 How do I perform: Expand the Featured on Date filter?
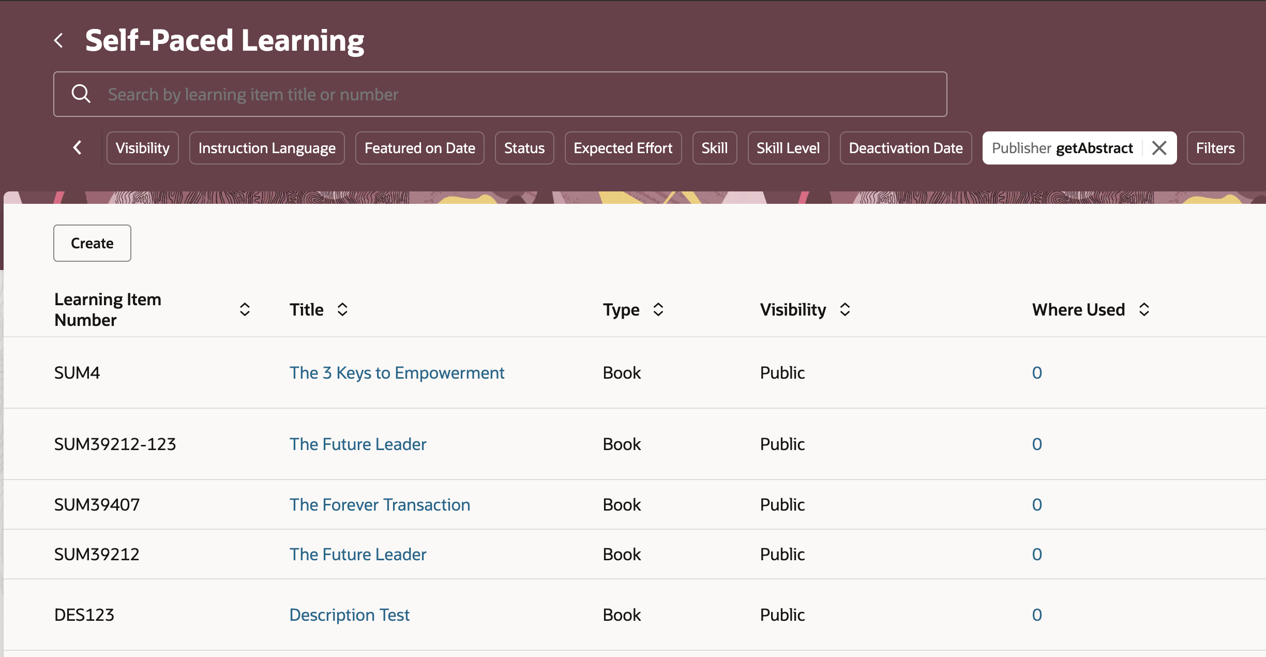click(x=419, y=148)
